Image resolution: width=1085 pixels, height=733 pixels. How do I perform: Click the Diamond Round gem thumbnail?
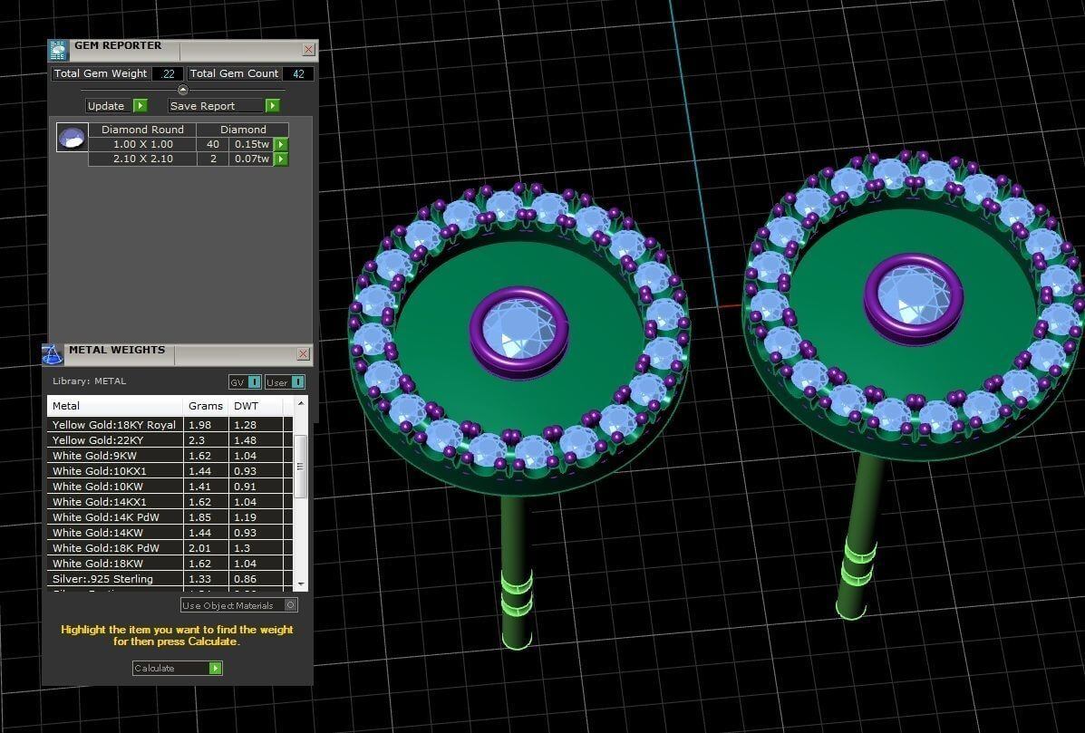coord(73,137)
